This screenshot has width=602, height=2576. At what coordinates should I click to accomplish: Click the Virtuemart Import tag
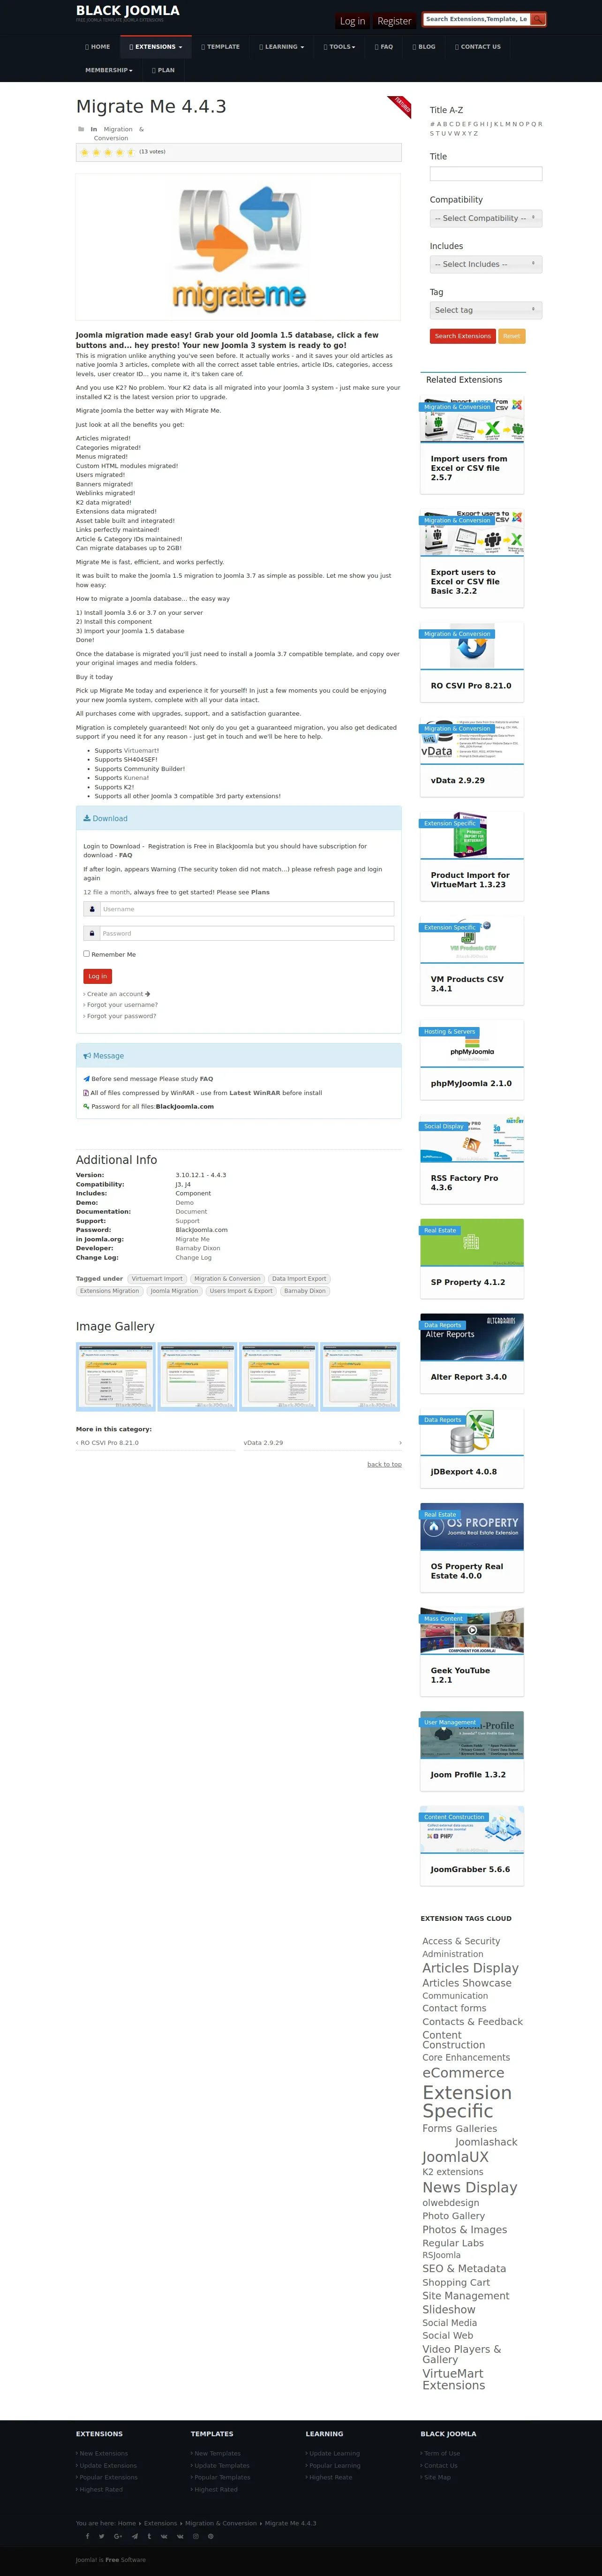click(157, 1279)
